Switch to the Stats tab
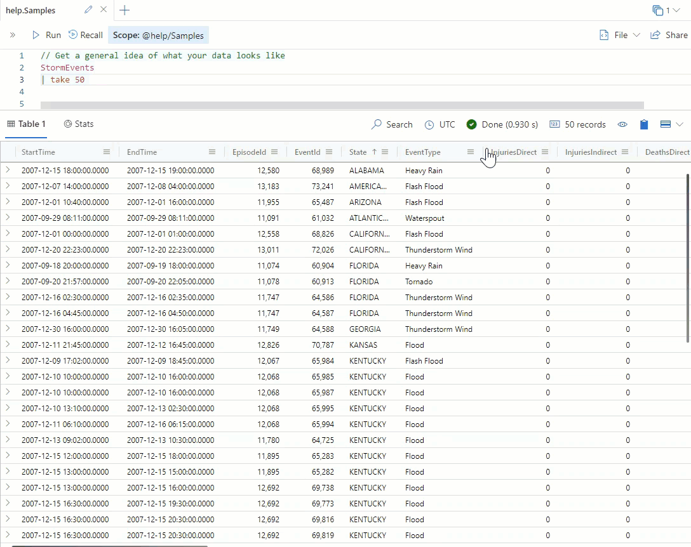The height and width of the screenshot is (547, 691). [x=79, y=124]
